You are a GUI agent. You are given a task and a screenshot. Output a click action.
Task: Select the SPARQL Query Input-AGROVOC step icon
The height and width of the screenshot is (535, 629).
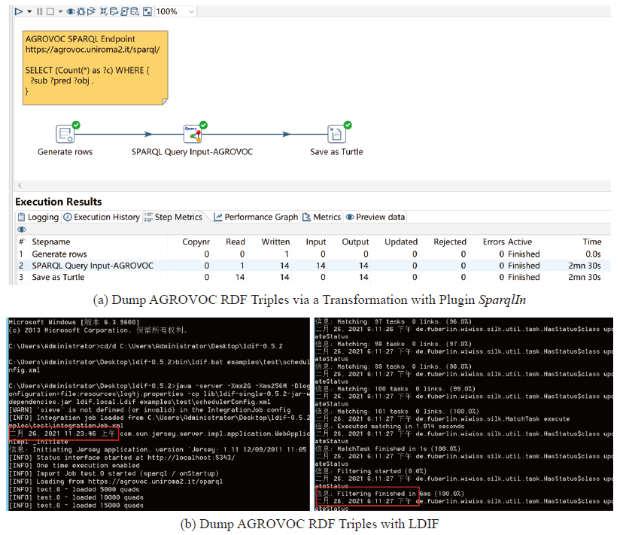click(x=193, y=134)
